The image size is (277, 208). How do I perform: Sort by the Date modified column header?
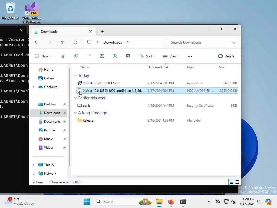[158, 67]
